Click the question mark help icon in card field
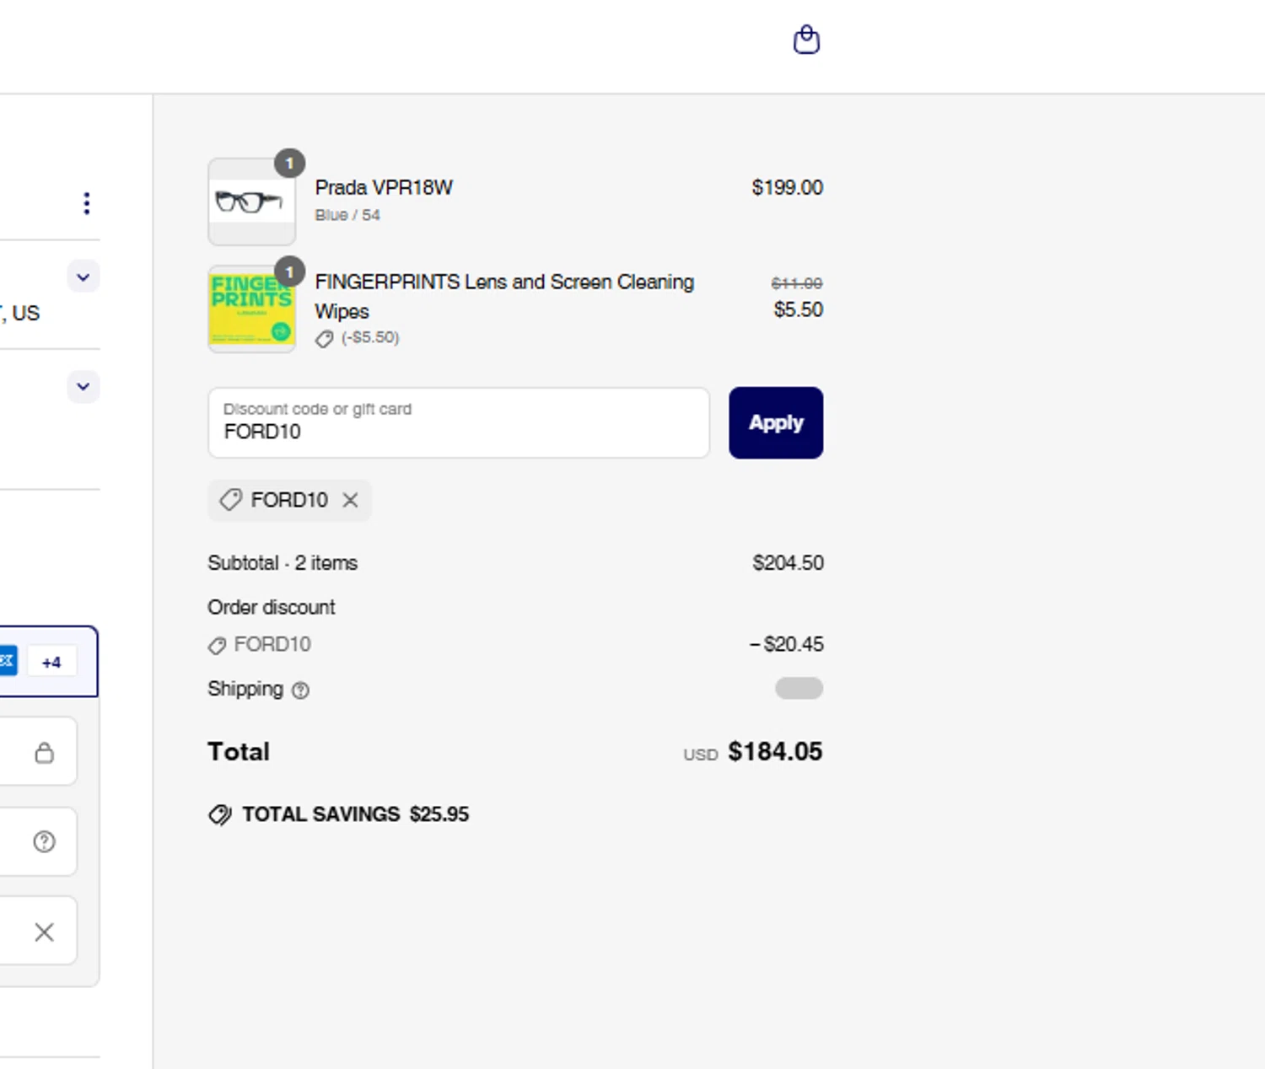 point(45,841)
